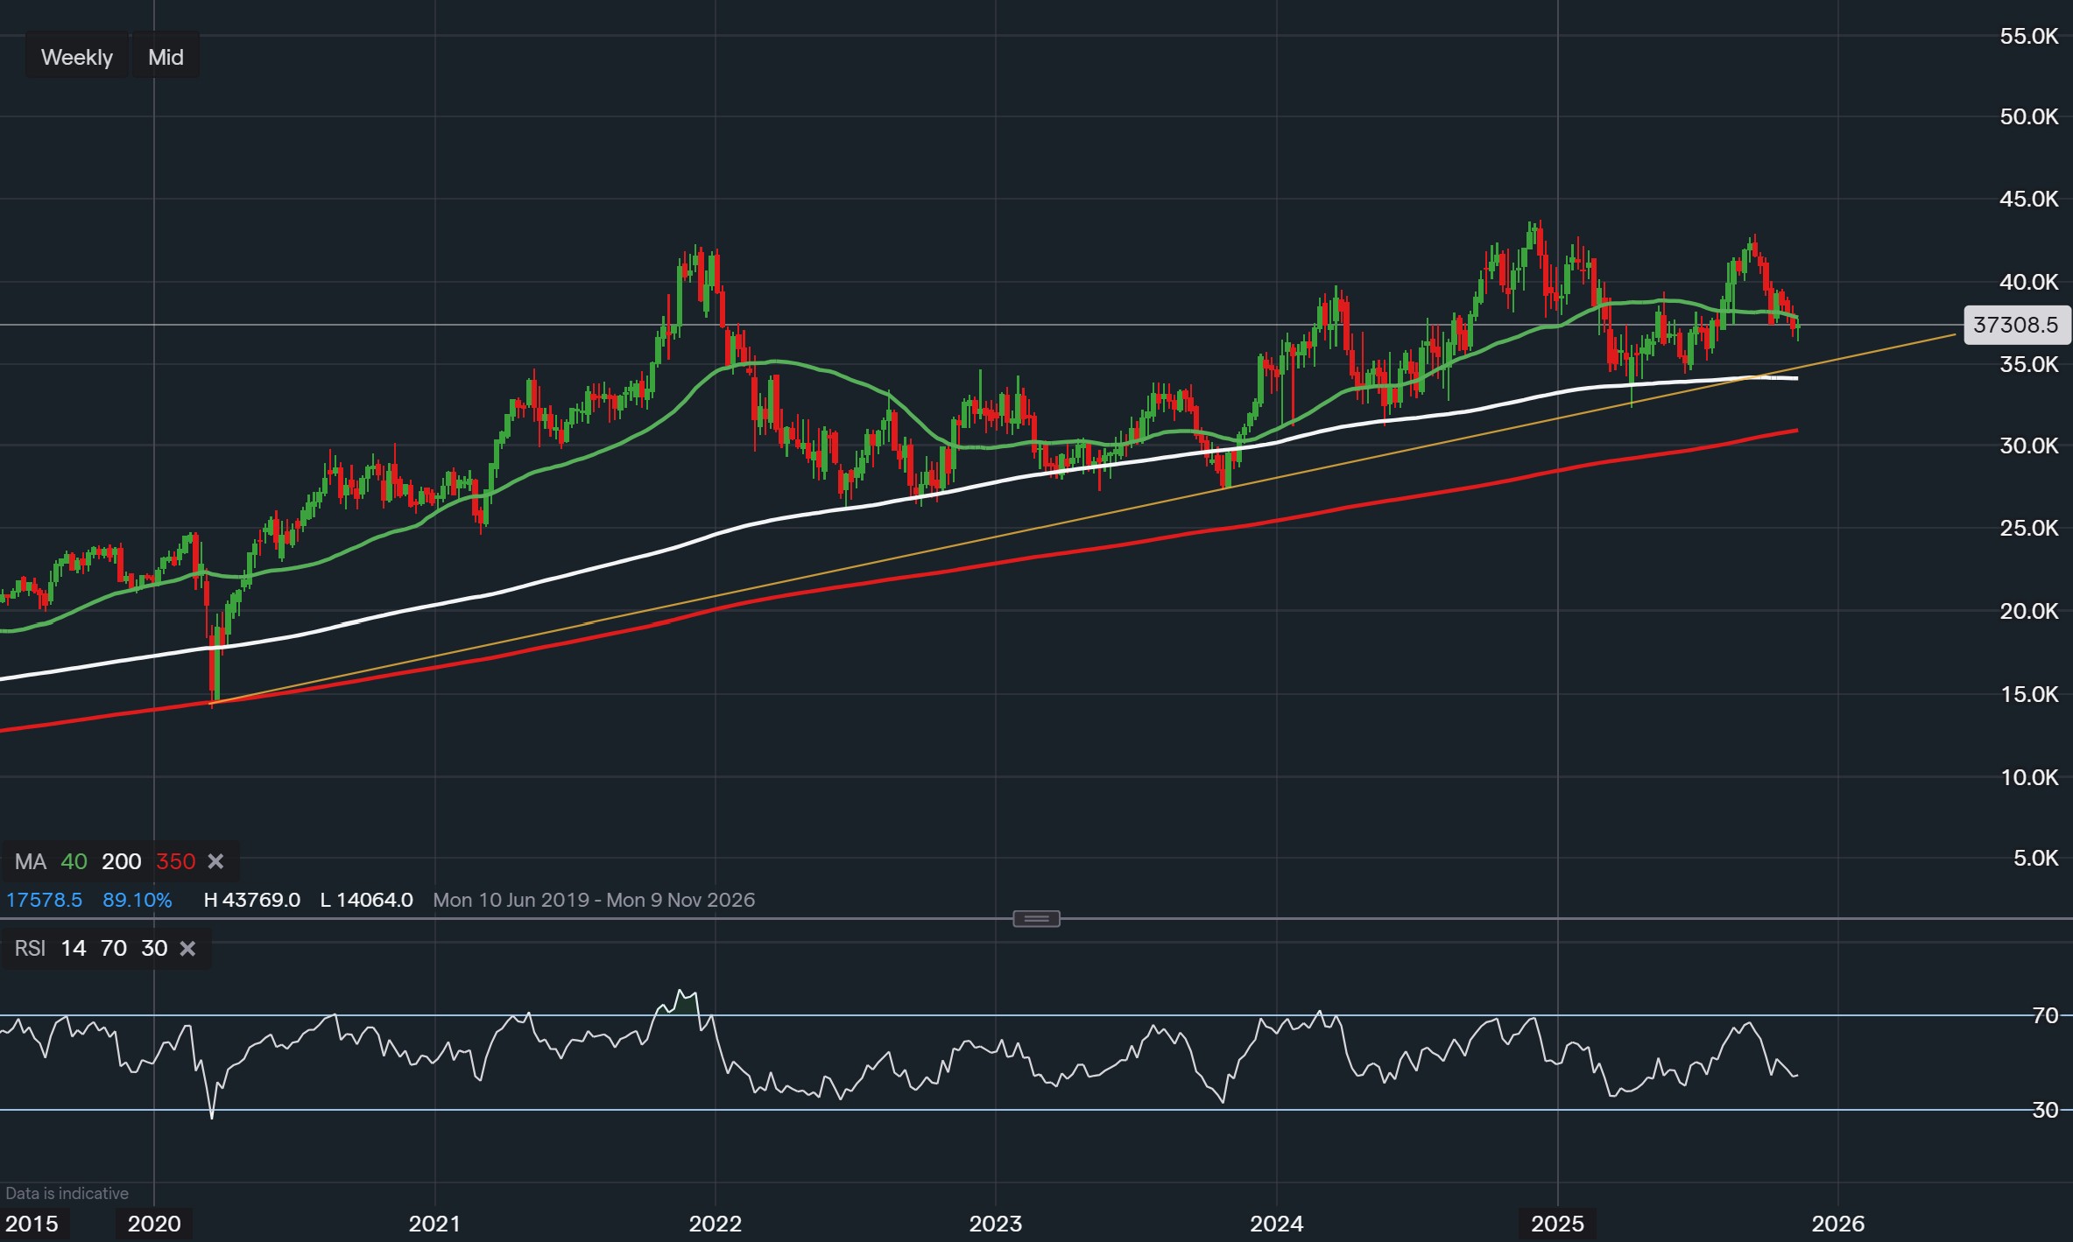The width and height of the screenshot is (2073, 1242).
Task: Click the green 40 moving average period
Action: pyautogui.click(x=74, y=862)
